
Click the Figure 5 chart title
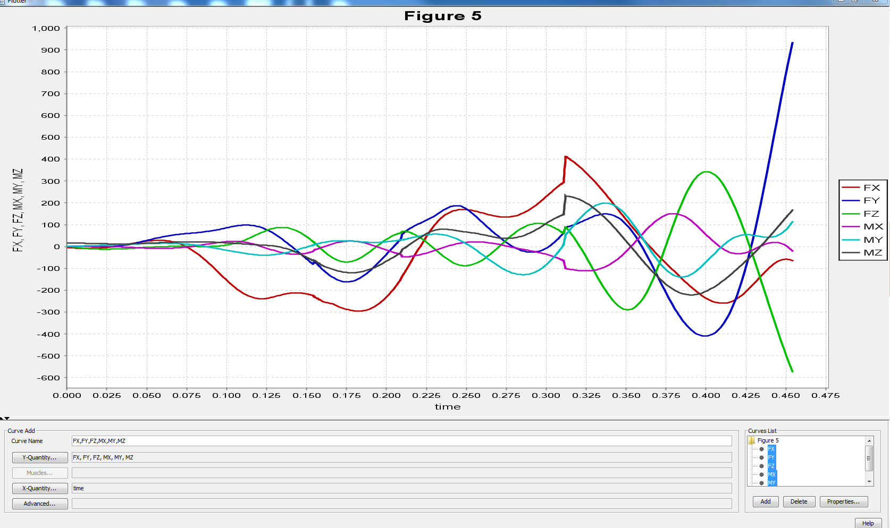pos(443,16)
